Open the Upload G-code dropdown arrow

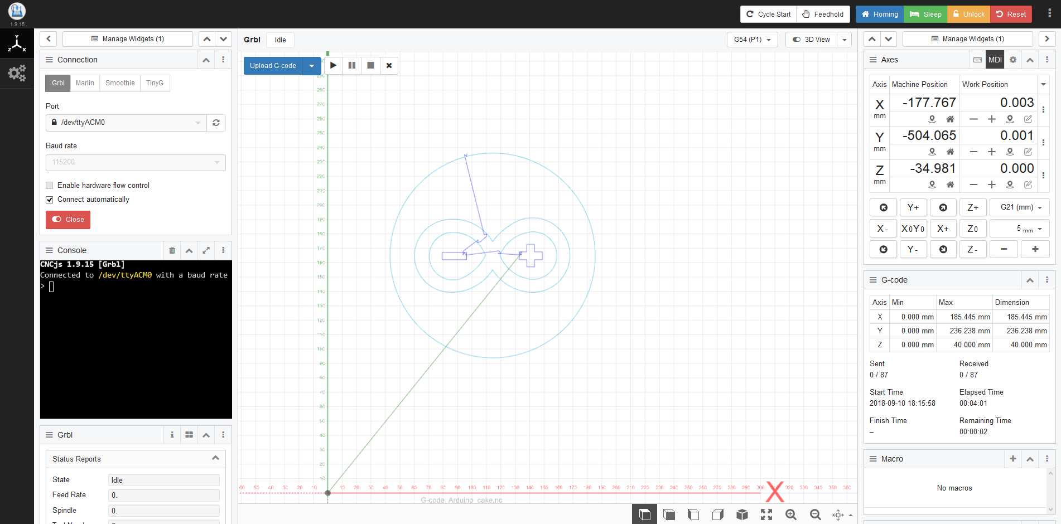312,65
